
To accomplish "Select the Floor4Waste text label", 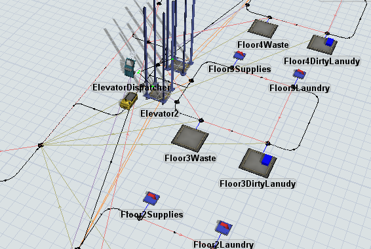I will tap(263, 45).
